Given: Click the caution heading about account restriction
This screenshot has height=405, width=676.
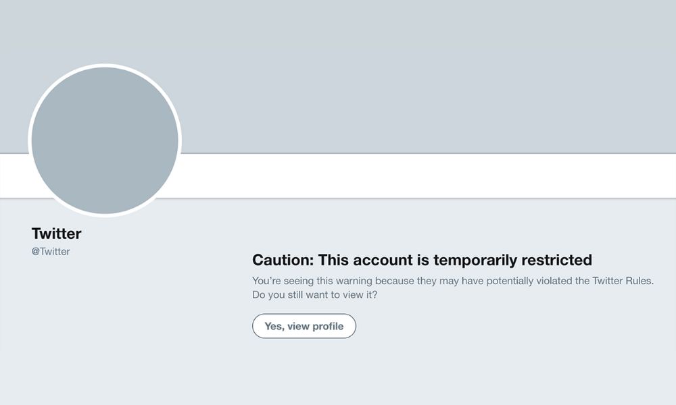Looking at the screenshot, I should [x=421, y=260].
